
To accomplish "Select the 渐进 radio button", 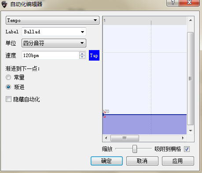I will click(8, 87).
